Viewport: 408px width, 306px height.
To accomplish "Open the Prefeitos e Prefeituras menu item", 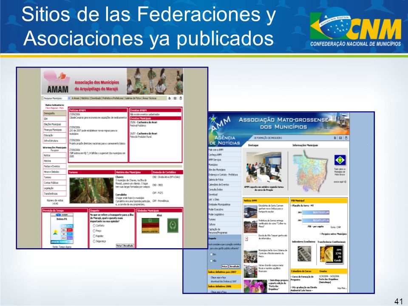I will [113, 98].
